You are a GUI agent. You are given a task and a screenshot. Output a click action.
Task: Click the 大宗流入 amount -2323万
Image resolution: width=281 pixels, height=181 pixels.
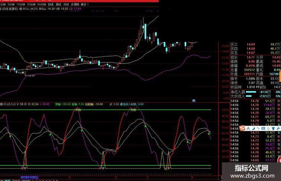coord(265,96)
